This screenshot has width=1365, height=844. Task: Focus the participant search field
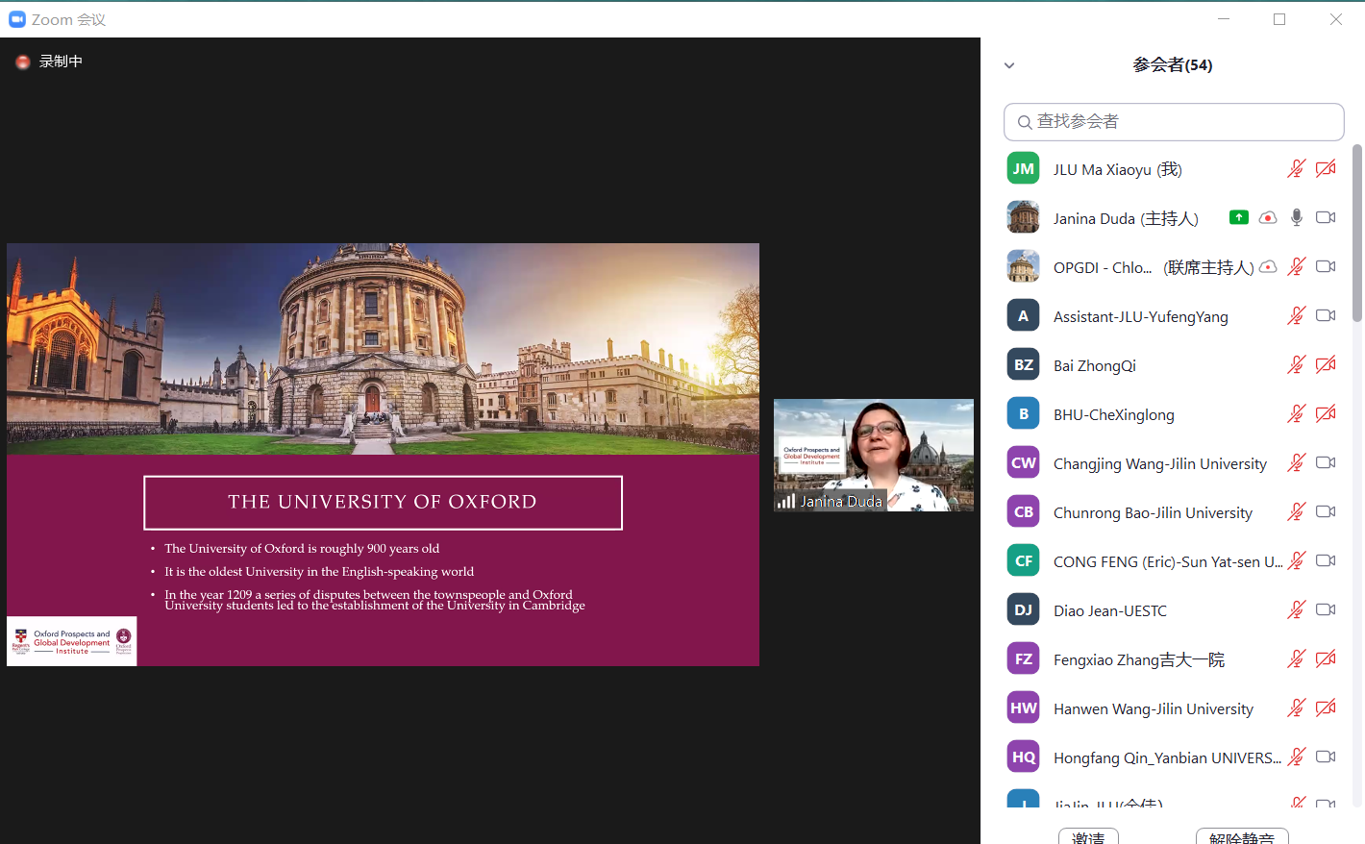coord(1174,122)
